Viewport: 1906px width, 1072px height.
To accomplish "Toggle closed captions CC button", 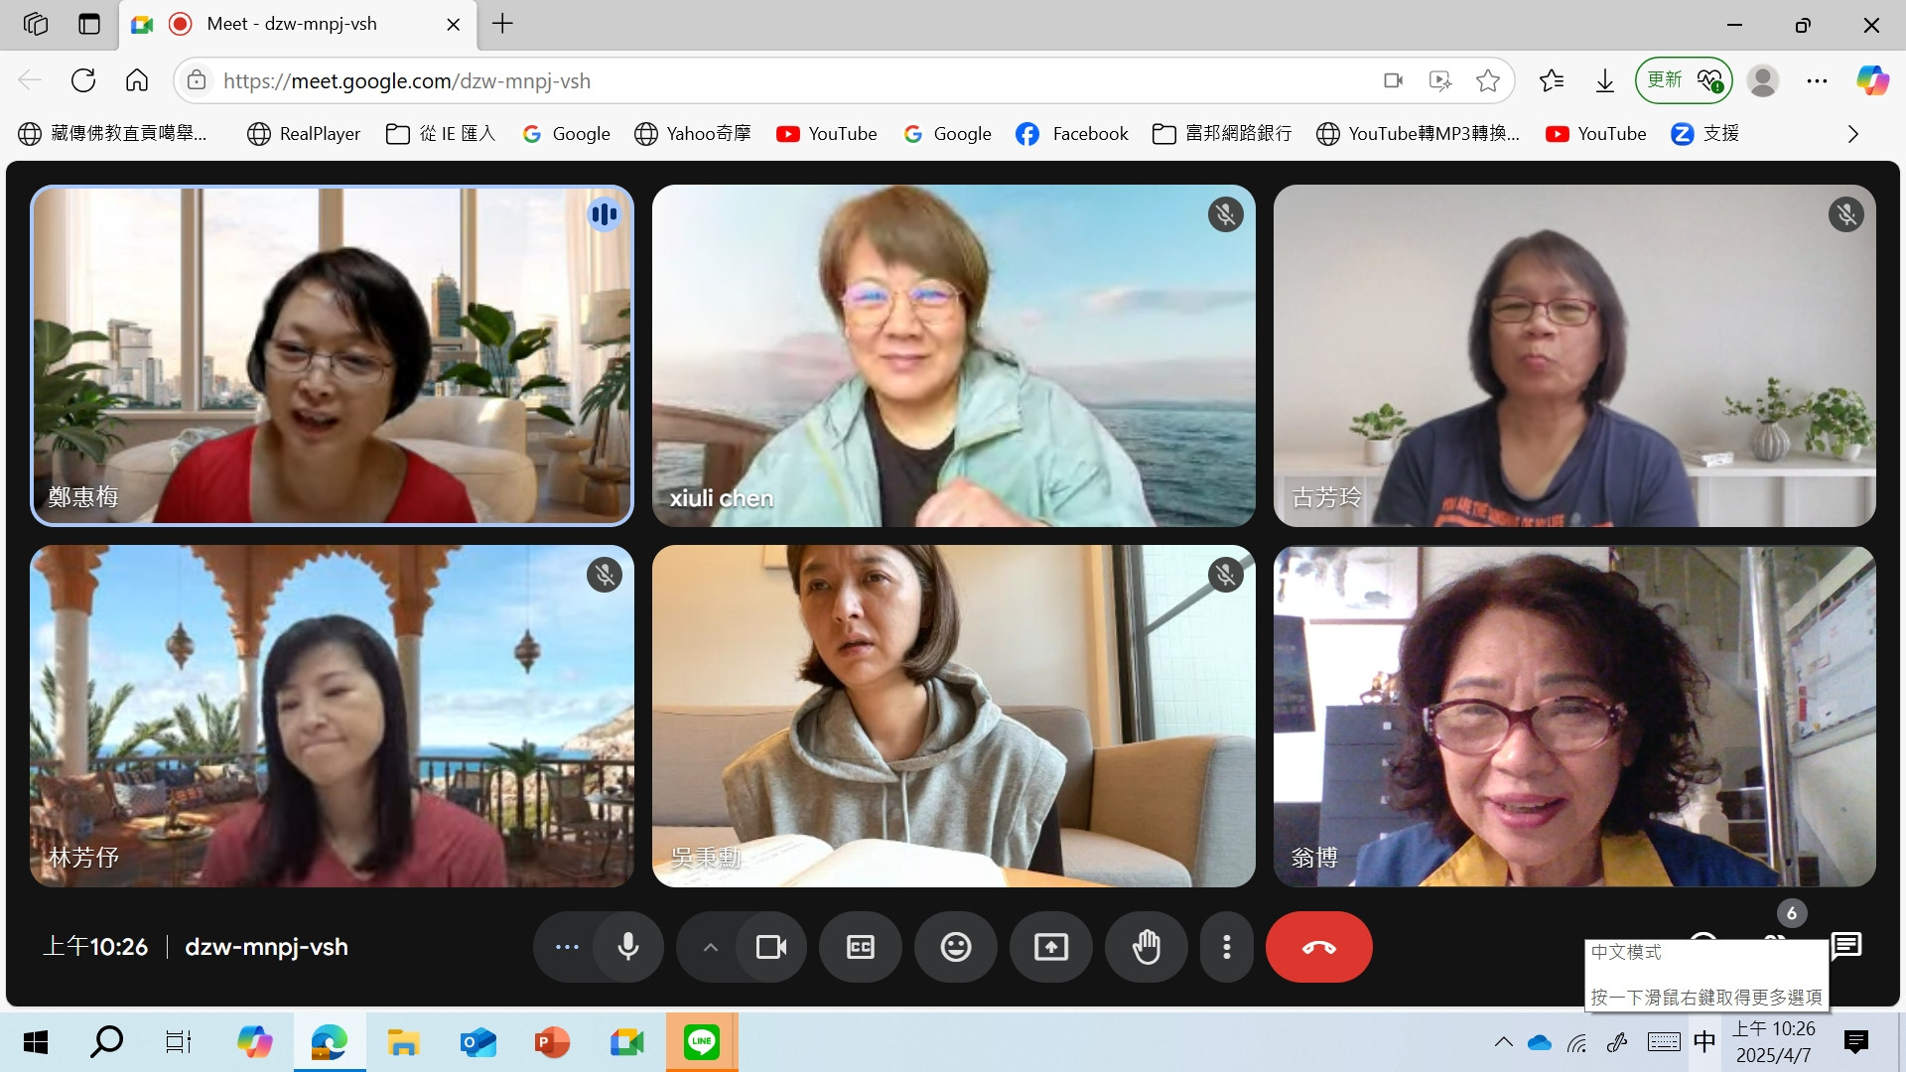I will tap(860, 947).
